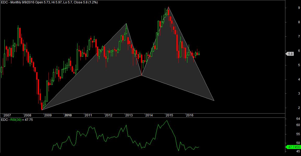
Task: Click the 2009 year label on time axis
Action: click(48, 115)
